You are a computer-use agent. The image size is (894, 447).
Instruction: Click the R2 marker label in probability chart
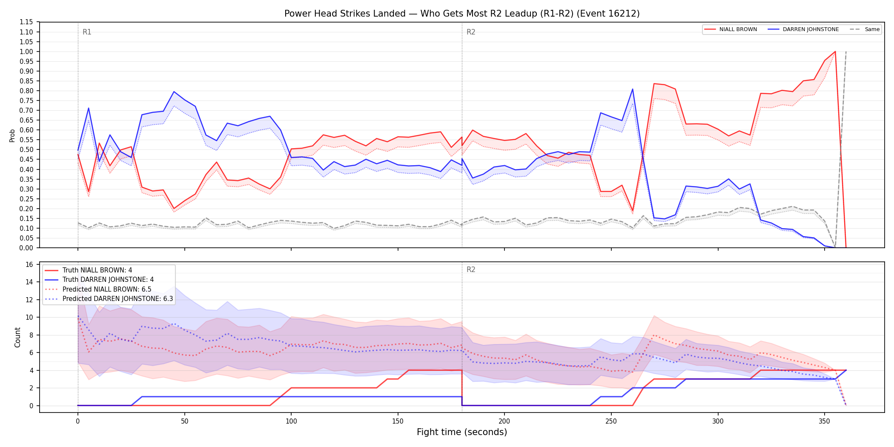[x=471, y=32]
